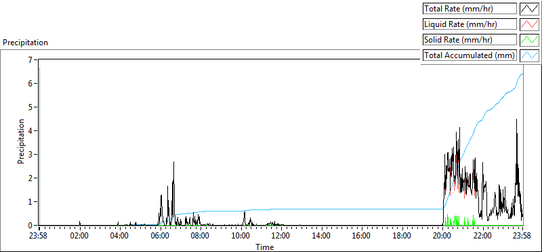Select the Total Accumulated (mm) legend label

(470, 55)
